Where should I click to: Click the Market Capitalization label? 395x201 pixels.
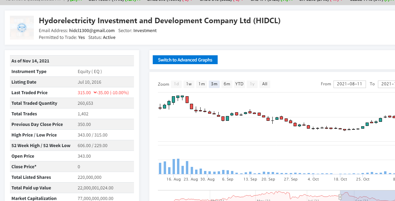pos(34,198)
